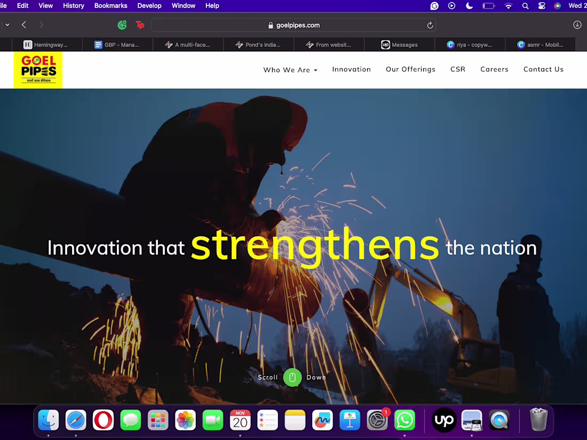587x440 pixels.
Task: Open the page download icon on the right
Action: [576, 25]
